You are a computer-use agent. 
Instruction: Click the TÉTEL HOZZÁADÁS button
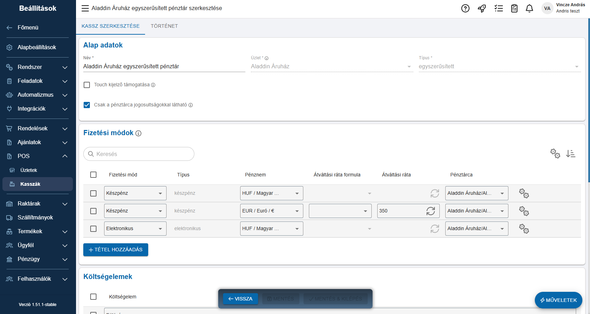point(116,250)
